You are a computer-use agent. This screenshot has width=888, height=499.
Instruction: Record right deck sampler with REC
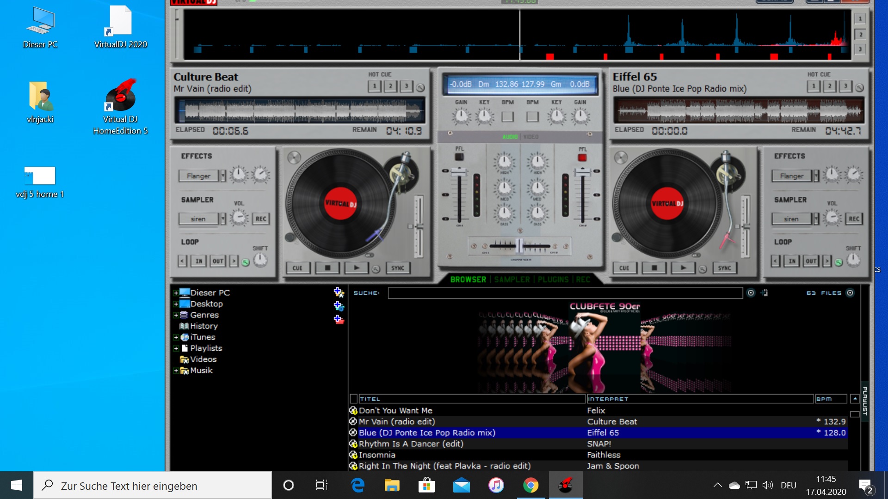854,219
